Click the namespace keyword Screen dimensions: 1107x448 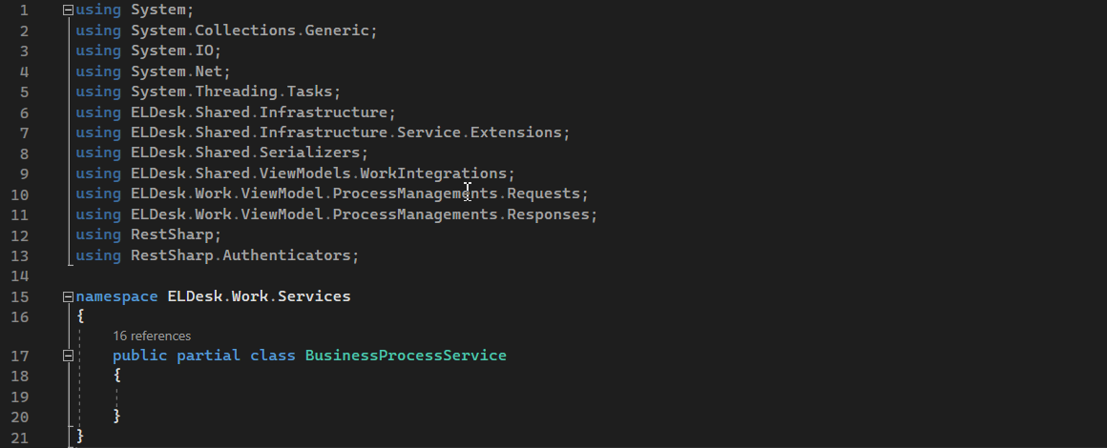[116, 296]
